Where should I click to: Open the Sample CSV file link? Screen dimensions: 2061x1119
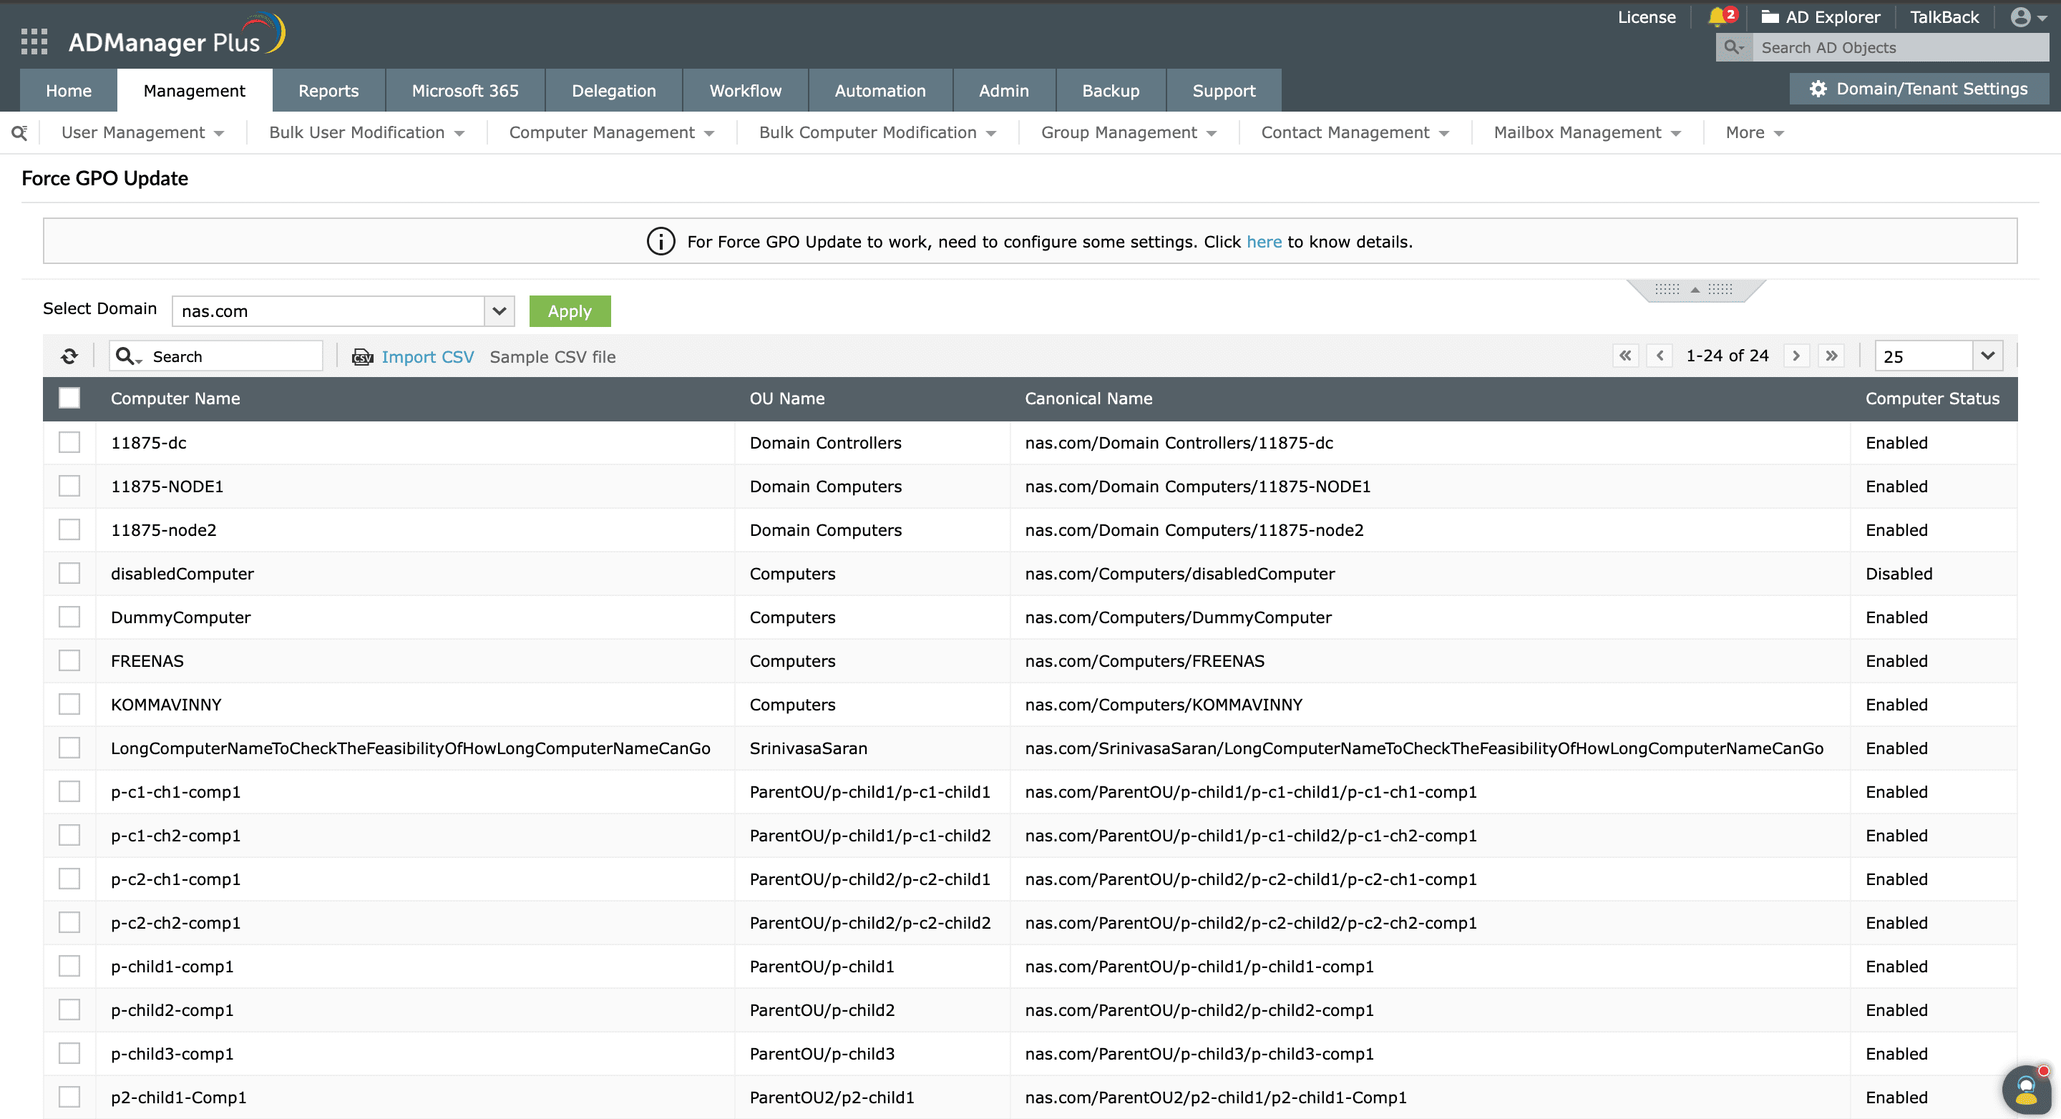(553, 357)
